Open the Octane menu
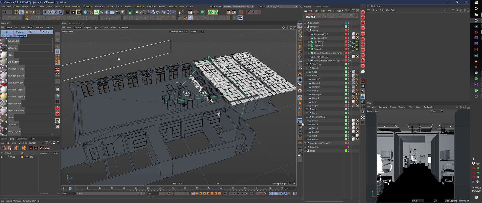Screen dimensions: 482x203 (190, 6)
